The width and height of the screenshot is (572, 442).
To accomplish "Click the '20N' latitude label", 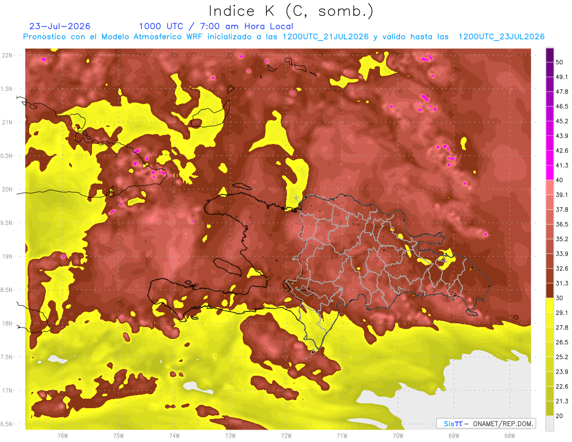I will 7,190.
